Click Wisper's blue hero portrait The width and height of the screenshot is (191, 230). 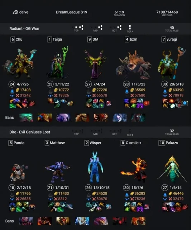[x=95, y=167]
